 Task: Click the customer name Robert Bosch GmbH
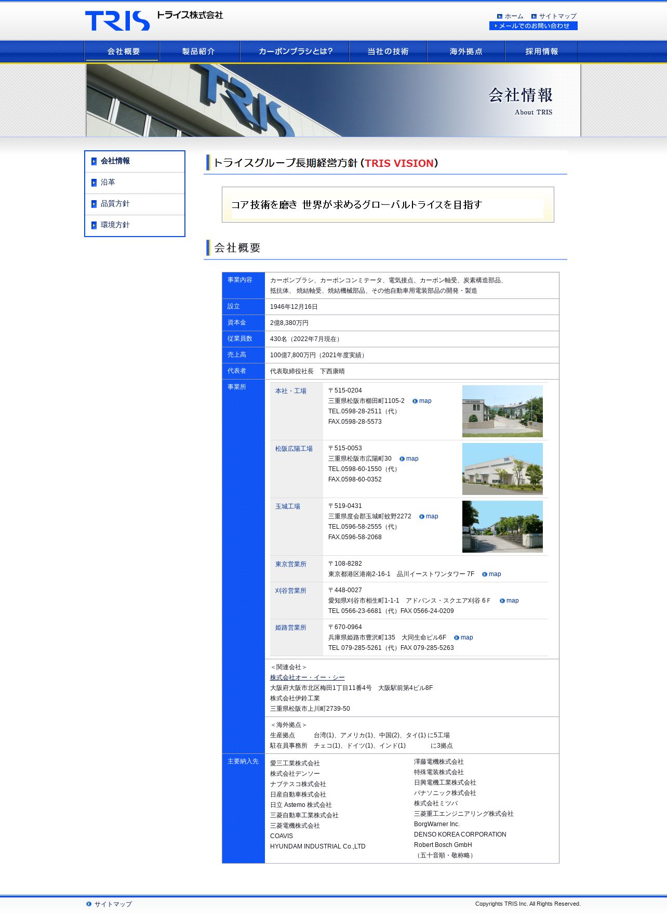click(x=443, y=845)
